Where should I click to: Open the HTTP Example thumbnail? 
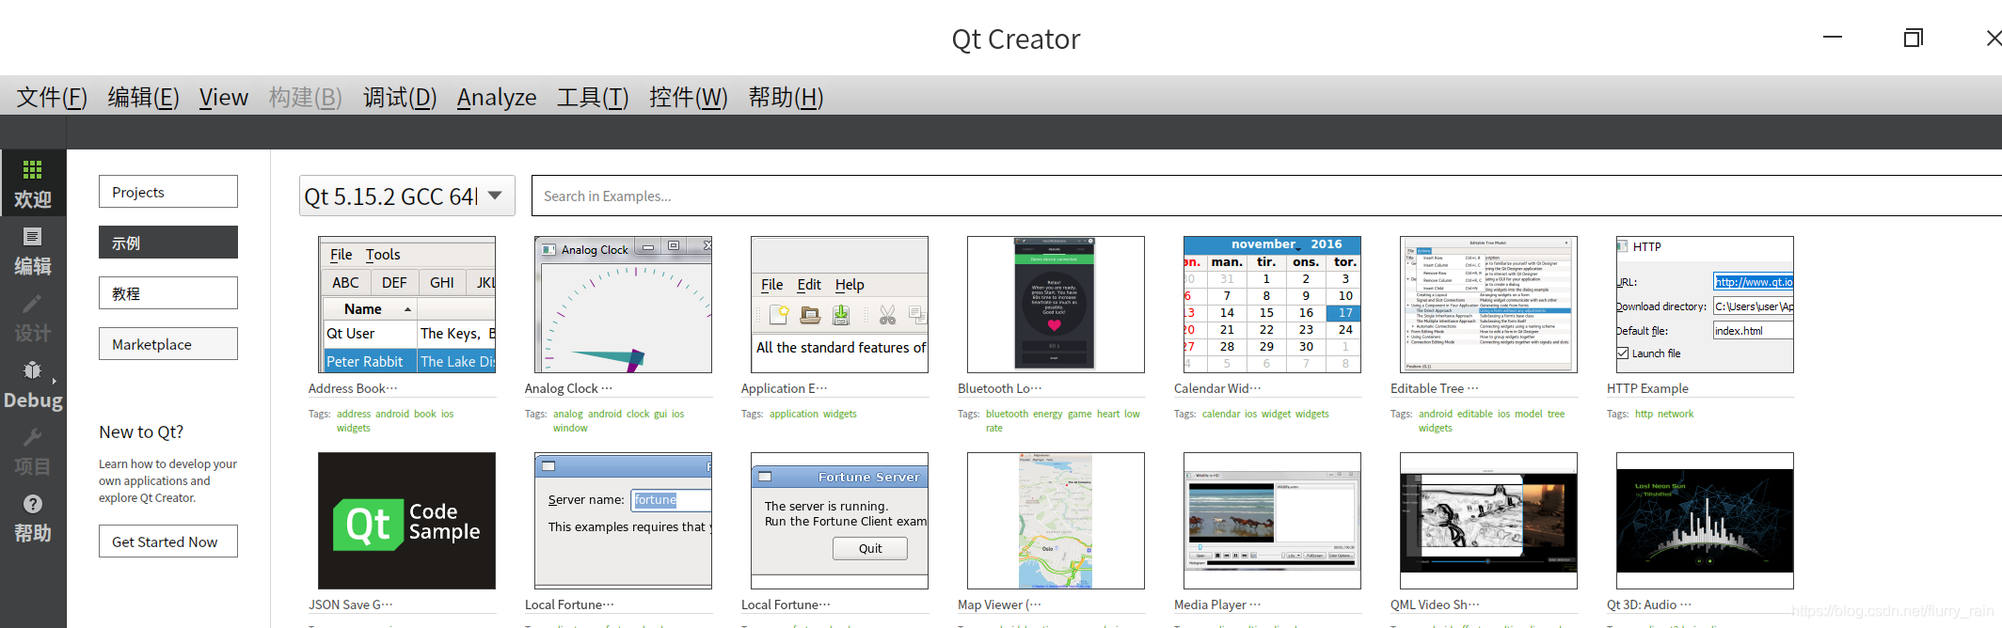click(x=1705, y=305)
